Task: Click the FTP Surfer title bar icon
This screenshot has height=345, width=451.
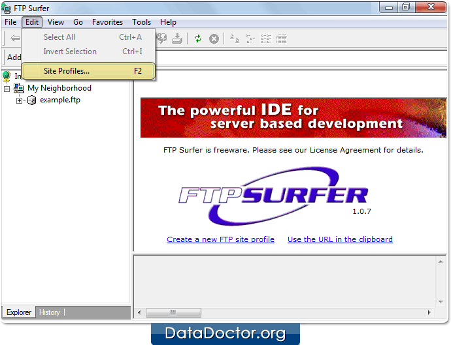Action: click(7, 8)
